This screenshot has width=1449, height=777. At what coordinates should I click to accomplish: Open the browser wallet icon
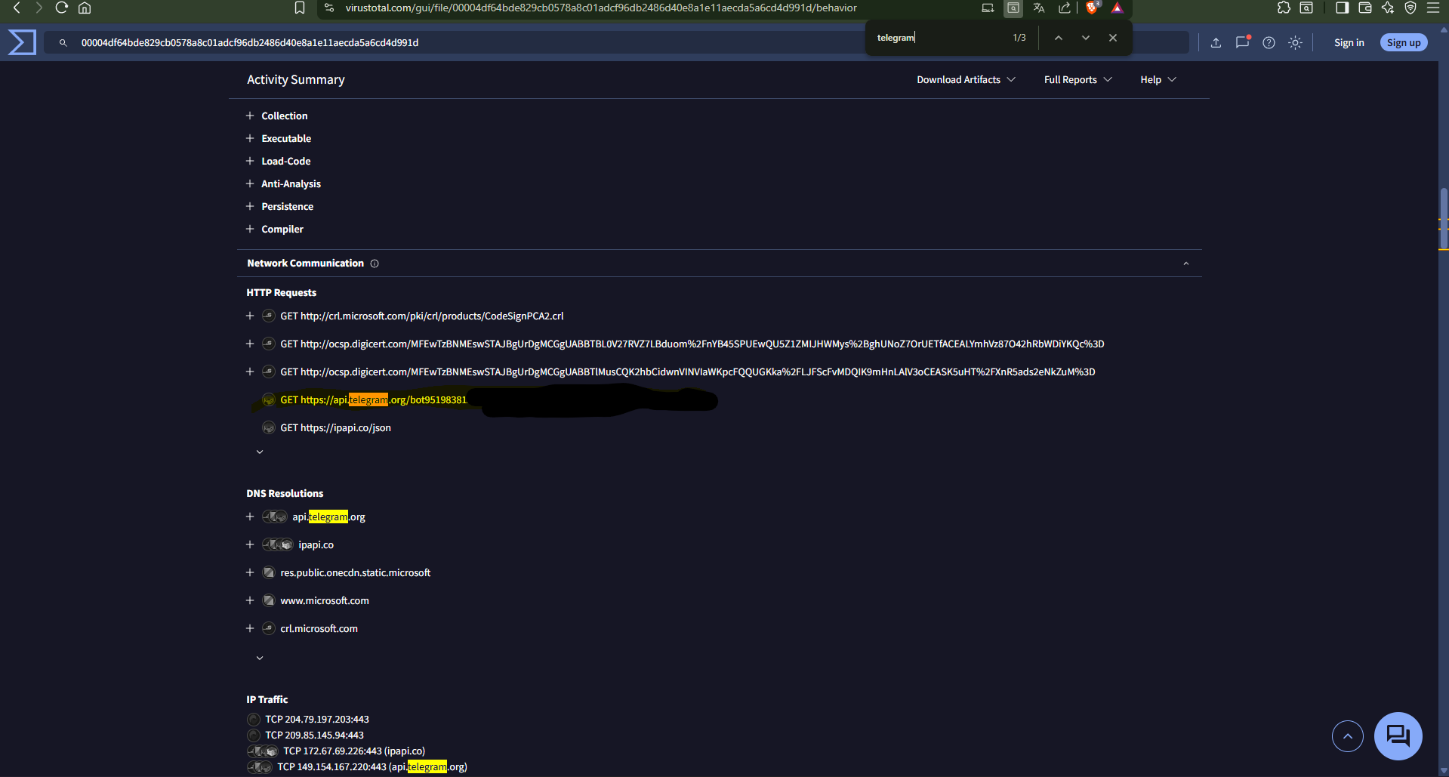(1365, 8)
